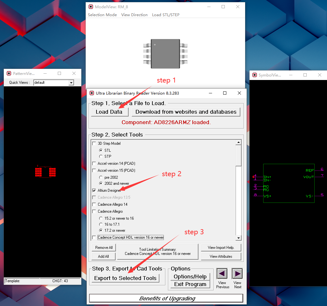Select the STP radio button
This screenshot has height=306, width=327.
pos(101,156)
